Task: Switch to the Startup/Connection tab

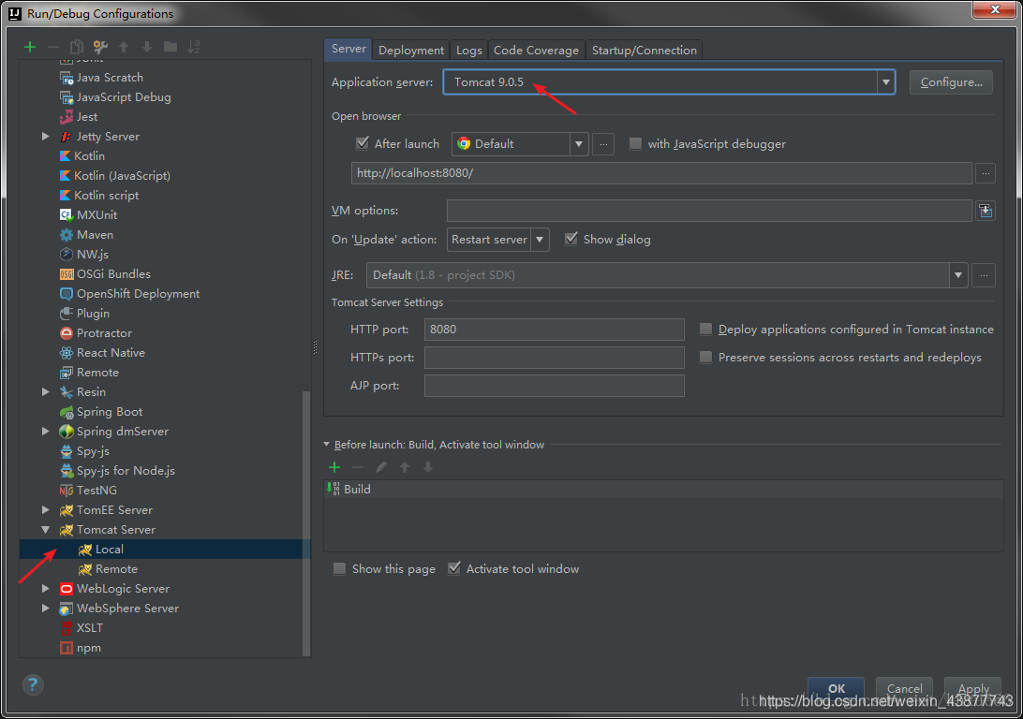Action: click(x=644, y=51)
